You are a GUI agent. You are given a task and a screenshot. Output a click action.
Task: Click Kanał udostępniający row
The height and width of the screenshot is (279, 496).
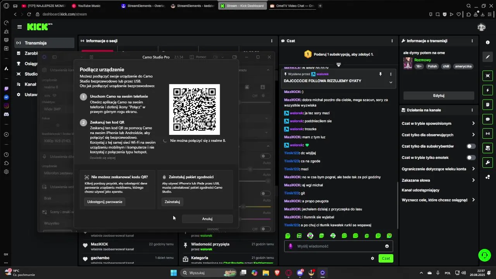click(x=438, y=190)
